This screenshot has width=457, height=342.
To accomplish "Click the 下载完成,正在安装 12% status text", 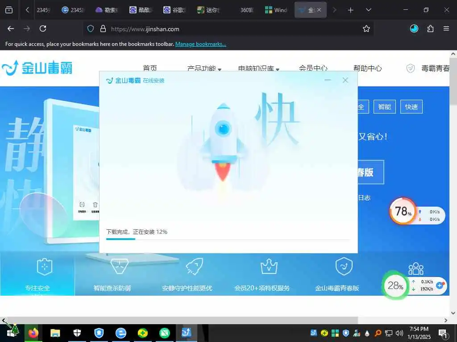I will click(x=137, y=232).
